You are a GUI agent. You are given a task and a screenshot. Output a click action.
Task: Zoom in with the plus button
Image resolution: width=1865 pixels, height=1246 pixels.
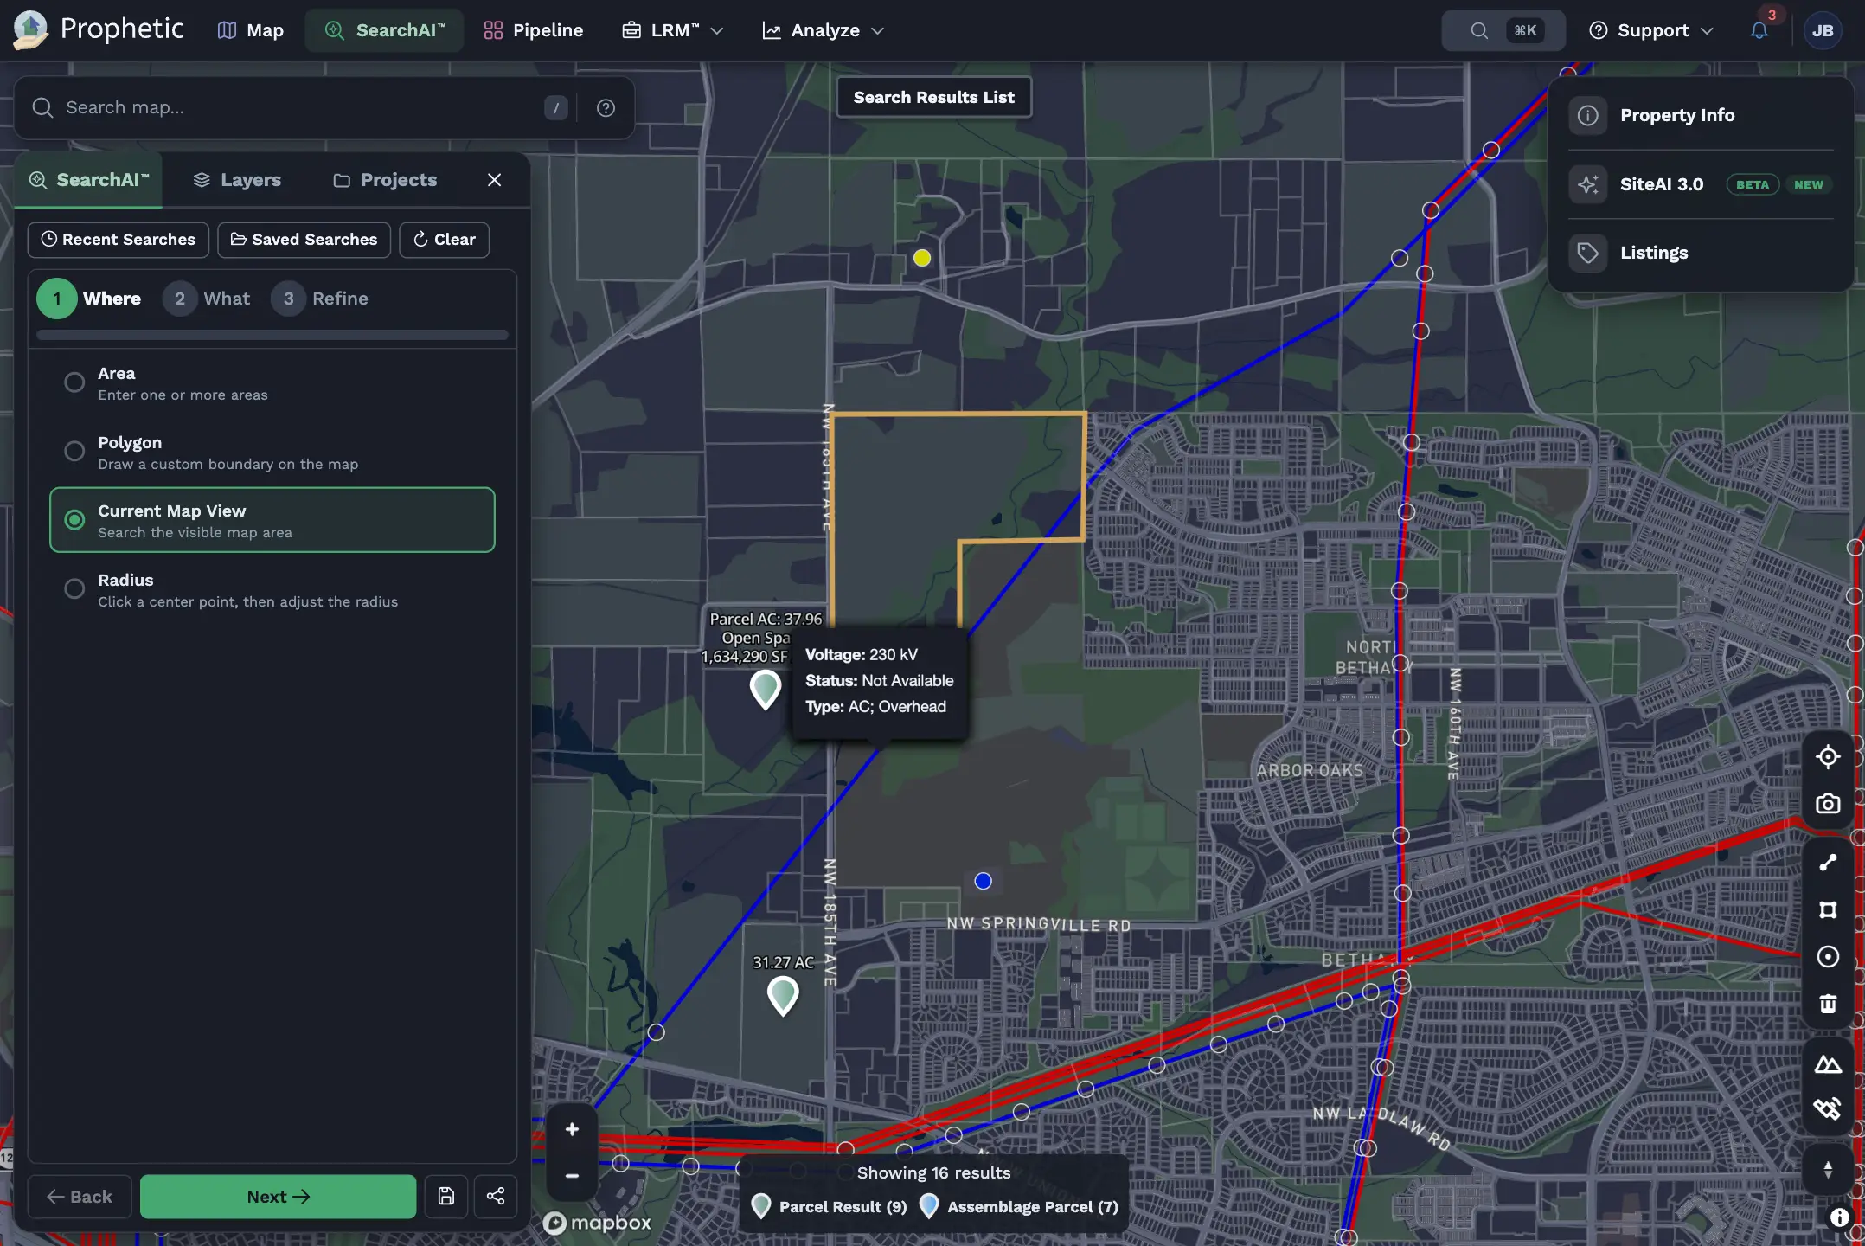coord(572,1129)
